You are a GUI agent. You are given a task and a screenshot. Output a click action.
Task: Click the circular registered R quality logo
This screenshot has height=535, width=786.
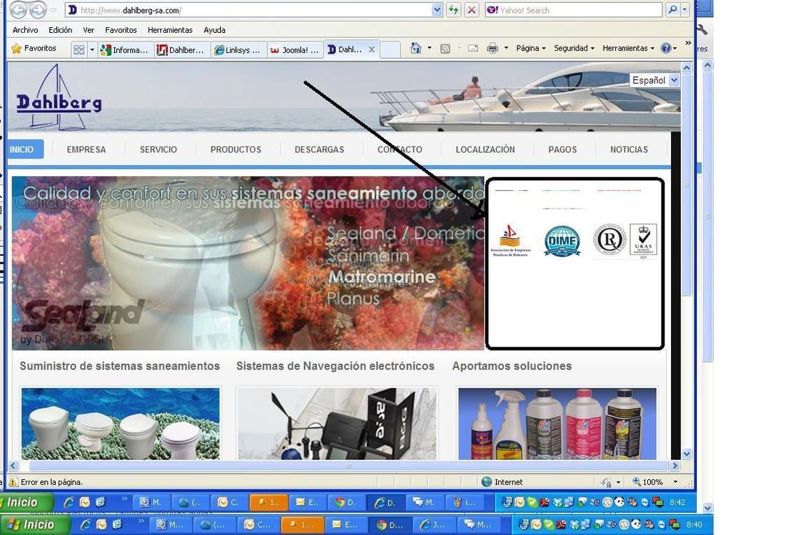(x=610, y=239)
